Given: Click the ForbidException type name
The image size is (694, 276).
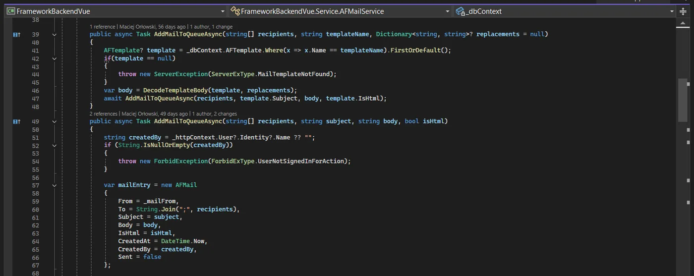Looking at the screenshot, I should point(181,162).
